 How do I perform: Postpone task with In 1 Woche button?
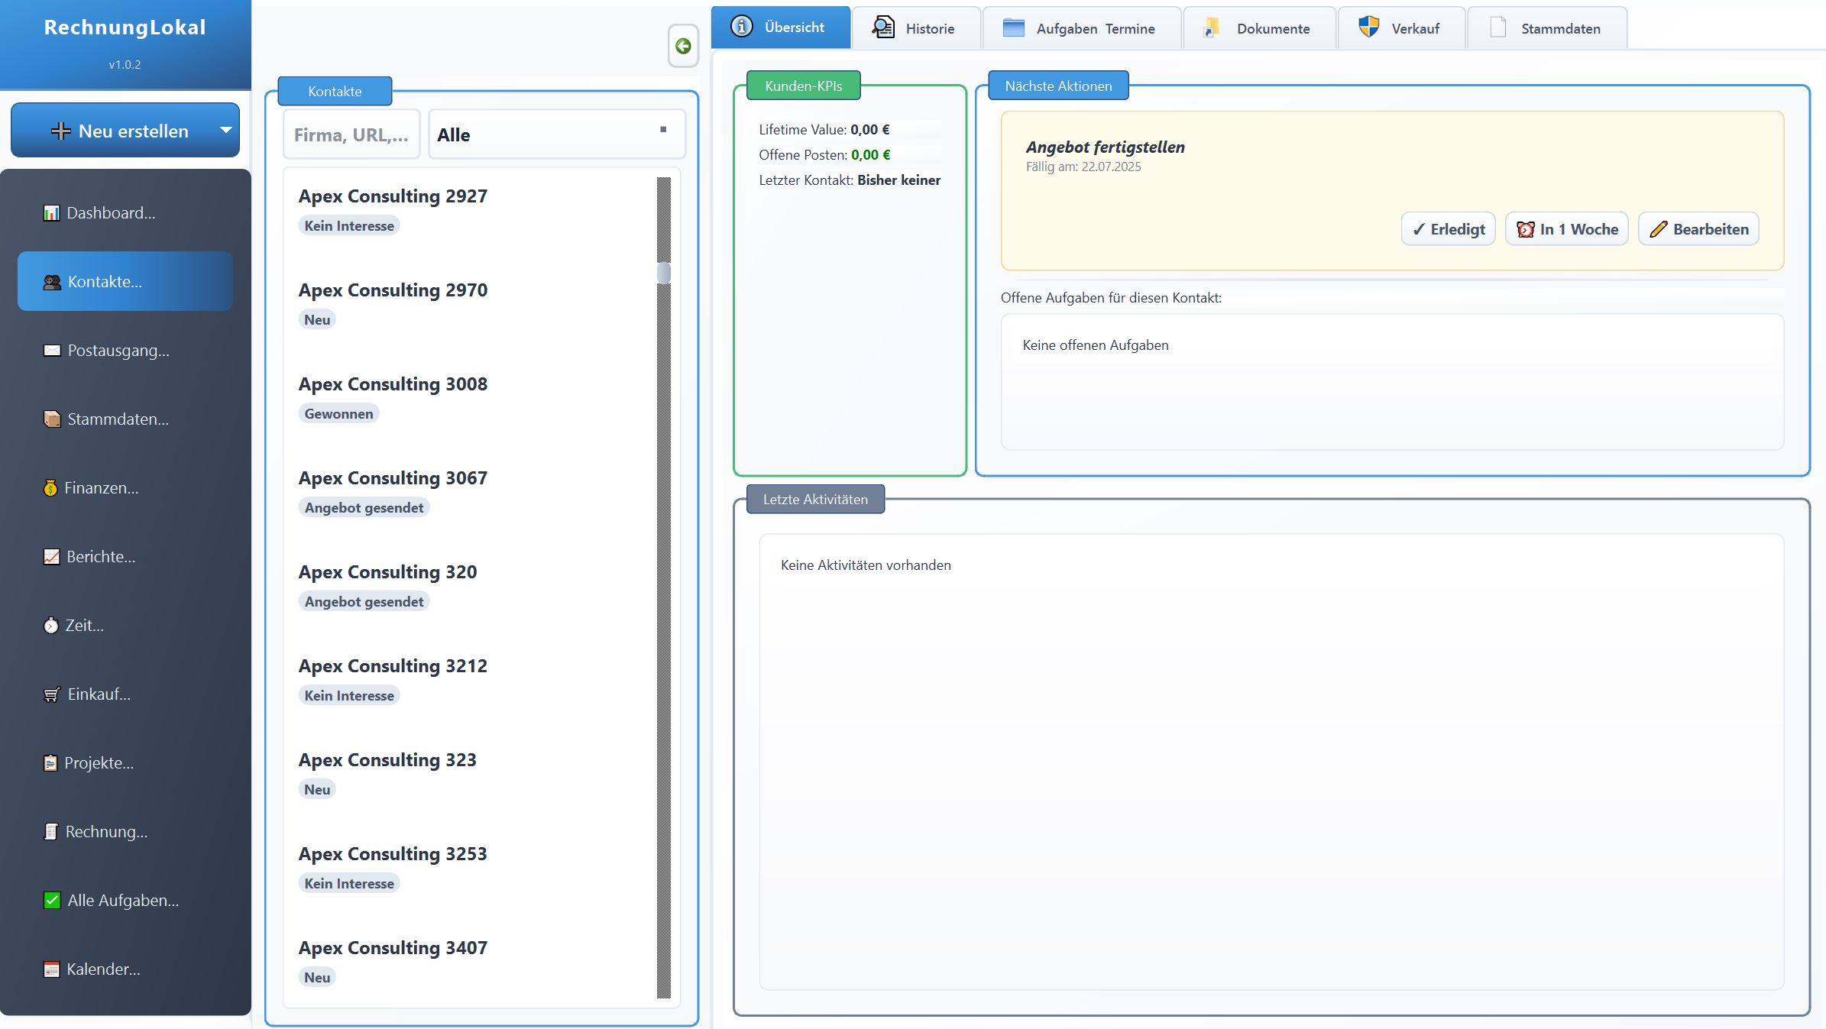pyautogui.click(x=1566, y=228)
